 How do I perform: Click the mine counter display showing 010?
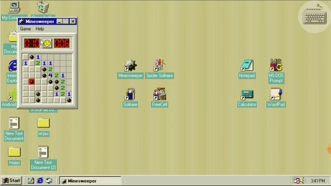[x=32, y=43]
